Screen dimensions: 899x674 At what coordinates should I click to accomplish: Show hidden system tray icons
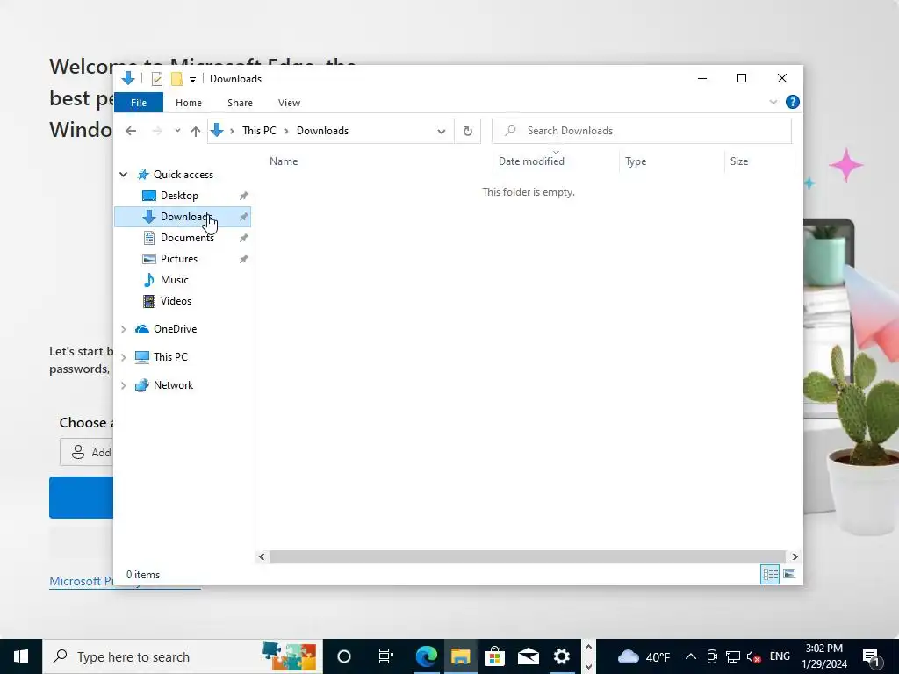pyautogui.click(x=691, y=656)
